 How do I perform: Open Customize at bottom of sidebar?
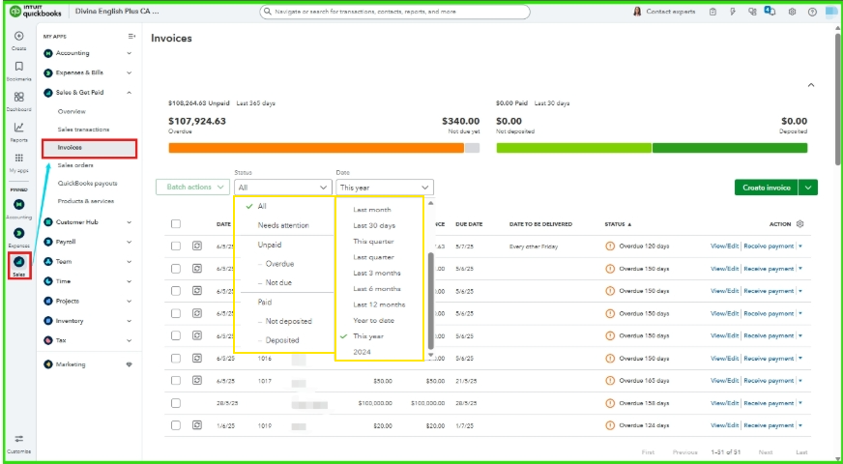click(18, 440)
